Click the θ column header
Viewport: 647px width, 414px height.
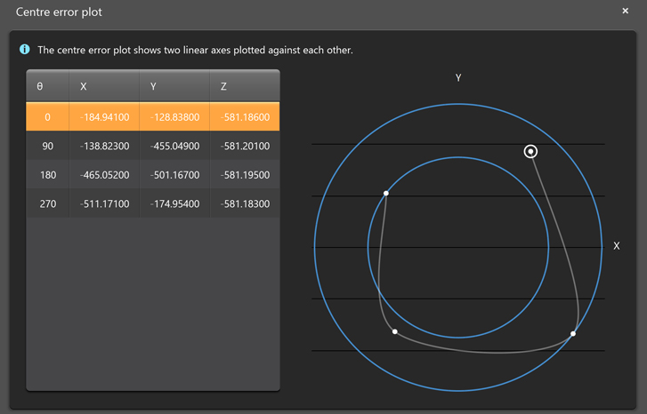(x=48, y=87)
